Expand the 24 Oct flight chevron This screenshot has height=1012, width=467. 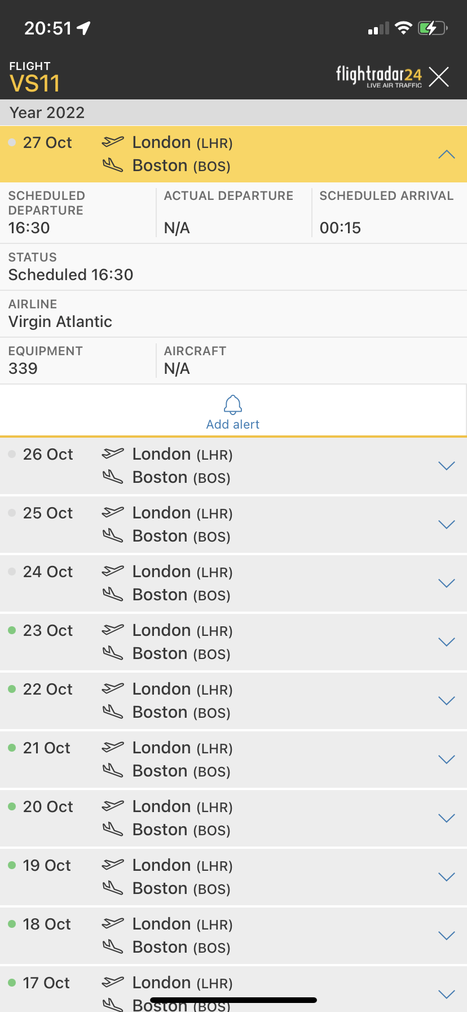(447, 583)
